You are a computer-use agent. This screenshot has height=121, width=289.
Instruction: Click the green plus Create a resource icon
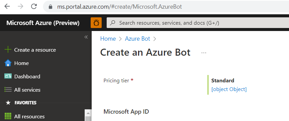point(8,50)
